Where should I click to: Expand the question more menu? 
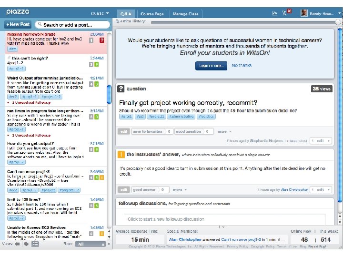point(224,131)
